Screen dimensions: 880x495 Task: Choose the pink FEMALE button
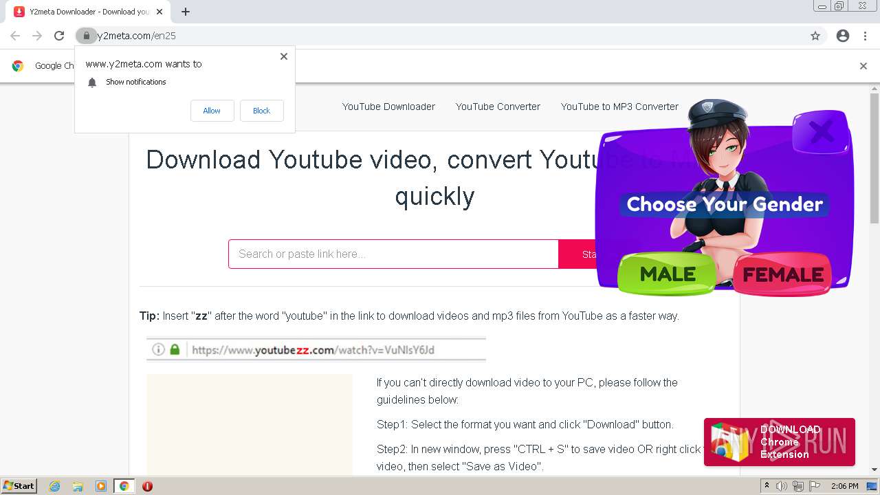[782, 275]
